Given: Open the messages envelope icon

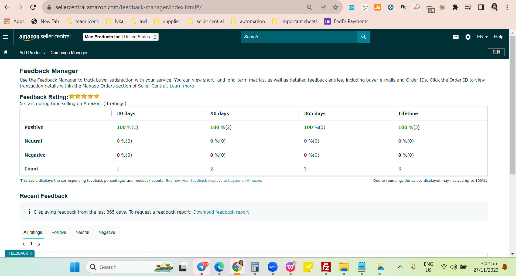Looking at the screenshot, I should [456, 37].
